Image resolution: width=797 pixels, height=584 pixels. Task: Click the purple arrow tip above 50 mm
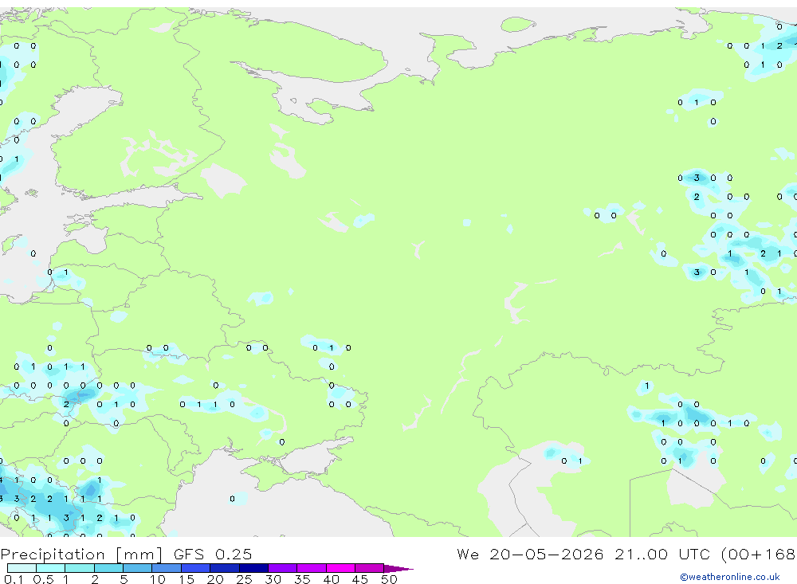(x=398, y=569)
